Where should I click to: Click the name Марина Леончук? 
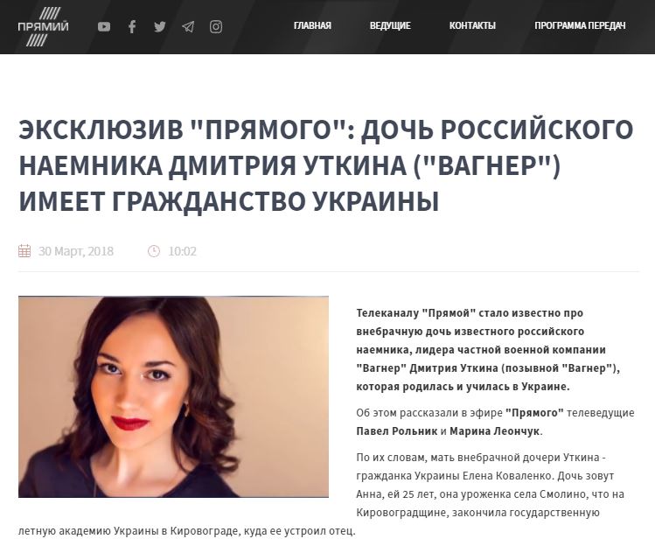(x=495, y=431)
